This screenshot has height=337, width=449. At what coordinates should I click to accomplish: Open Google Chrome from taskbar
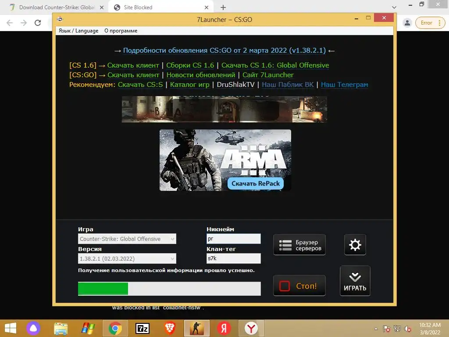point(115,328)
